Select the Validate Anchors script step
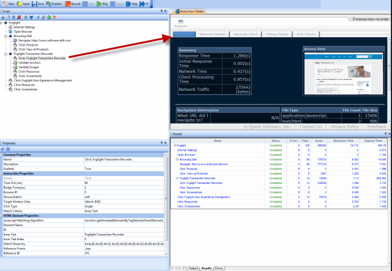The height and width of the screenshot is (271, 392). coord(30,63)
